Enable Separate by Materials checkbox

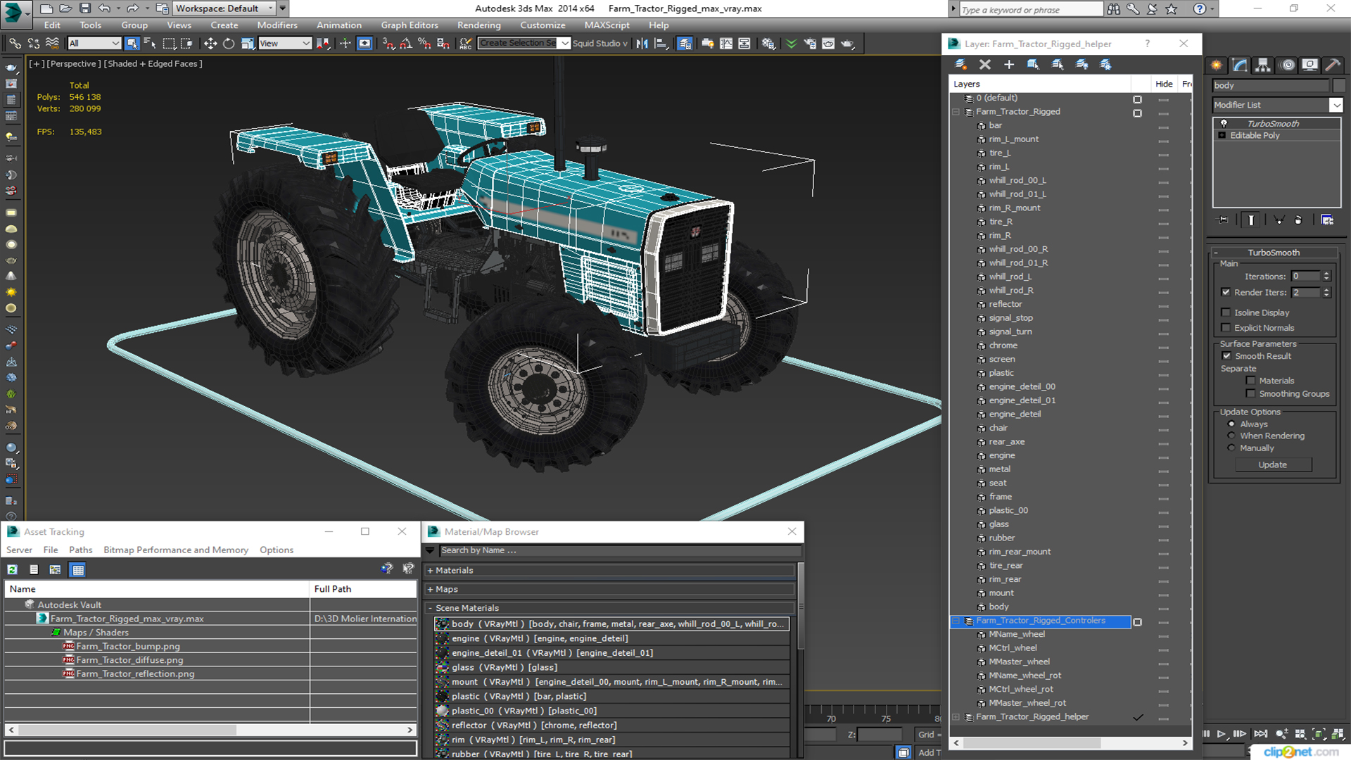coord(1250,381)
